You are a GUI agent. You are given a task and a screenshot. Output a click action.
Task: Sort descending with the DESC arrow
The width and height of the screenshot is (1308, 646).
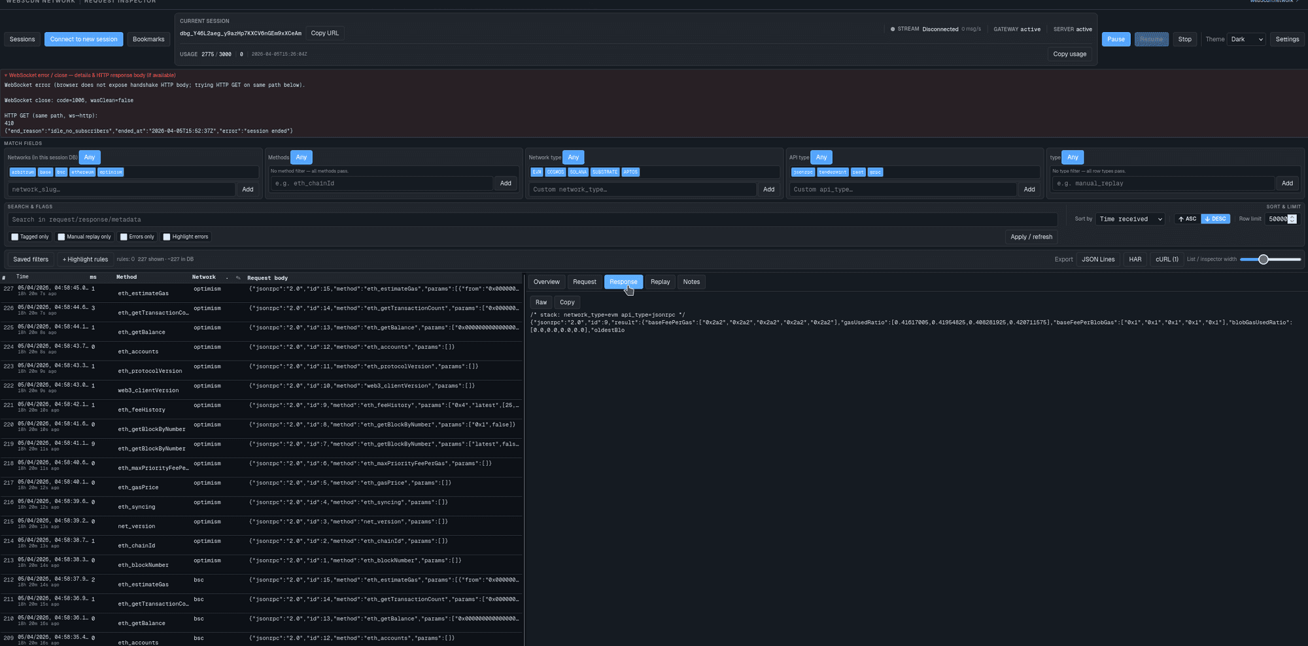coord(1215,219)
